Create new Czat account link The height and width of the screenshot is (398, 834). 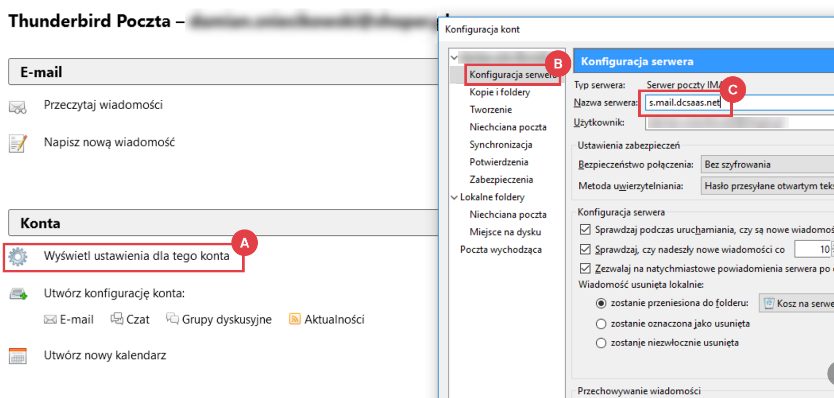click(138, 320)
